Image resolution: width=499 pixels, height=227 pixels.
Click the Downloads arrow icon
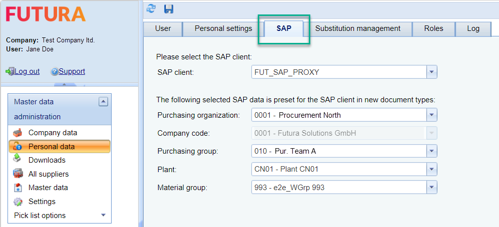tap(18, 160)
